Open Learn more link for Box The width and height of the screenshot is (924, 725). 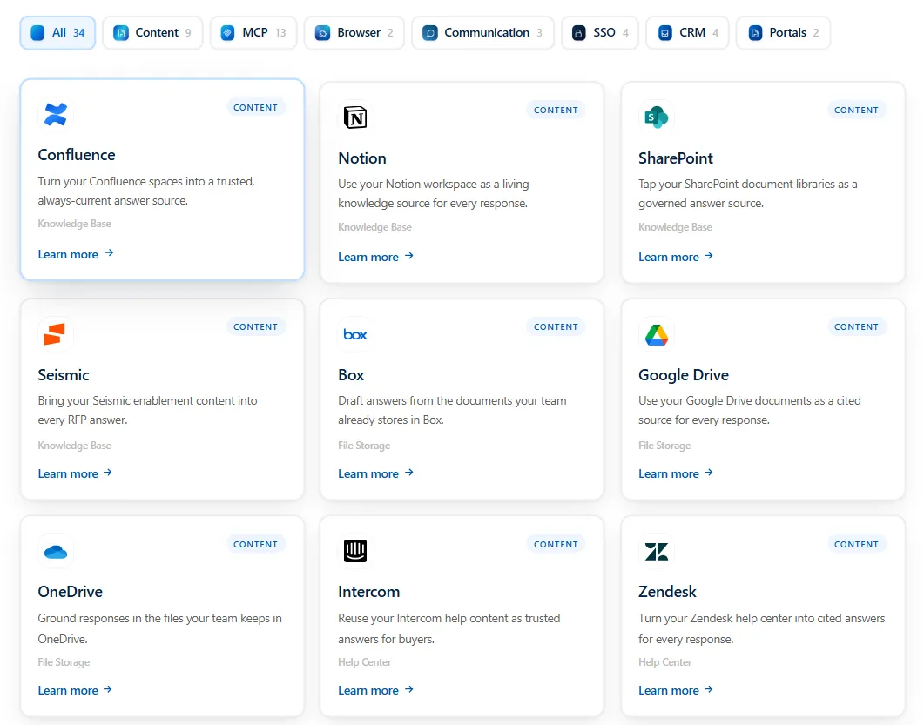(x=376, y=473)
